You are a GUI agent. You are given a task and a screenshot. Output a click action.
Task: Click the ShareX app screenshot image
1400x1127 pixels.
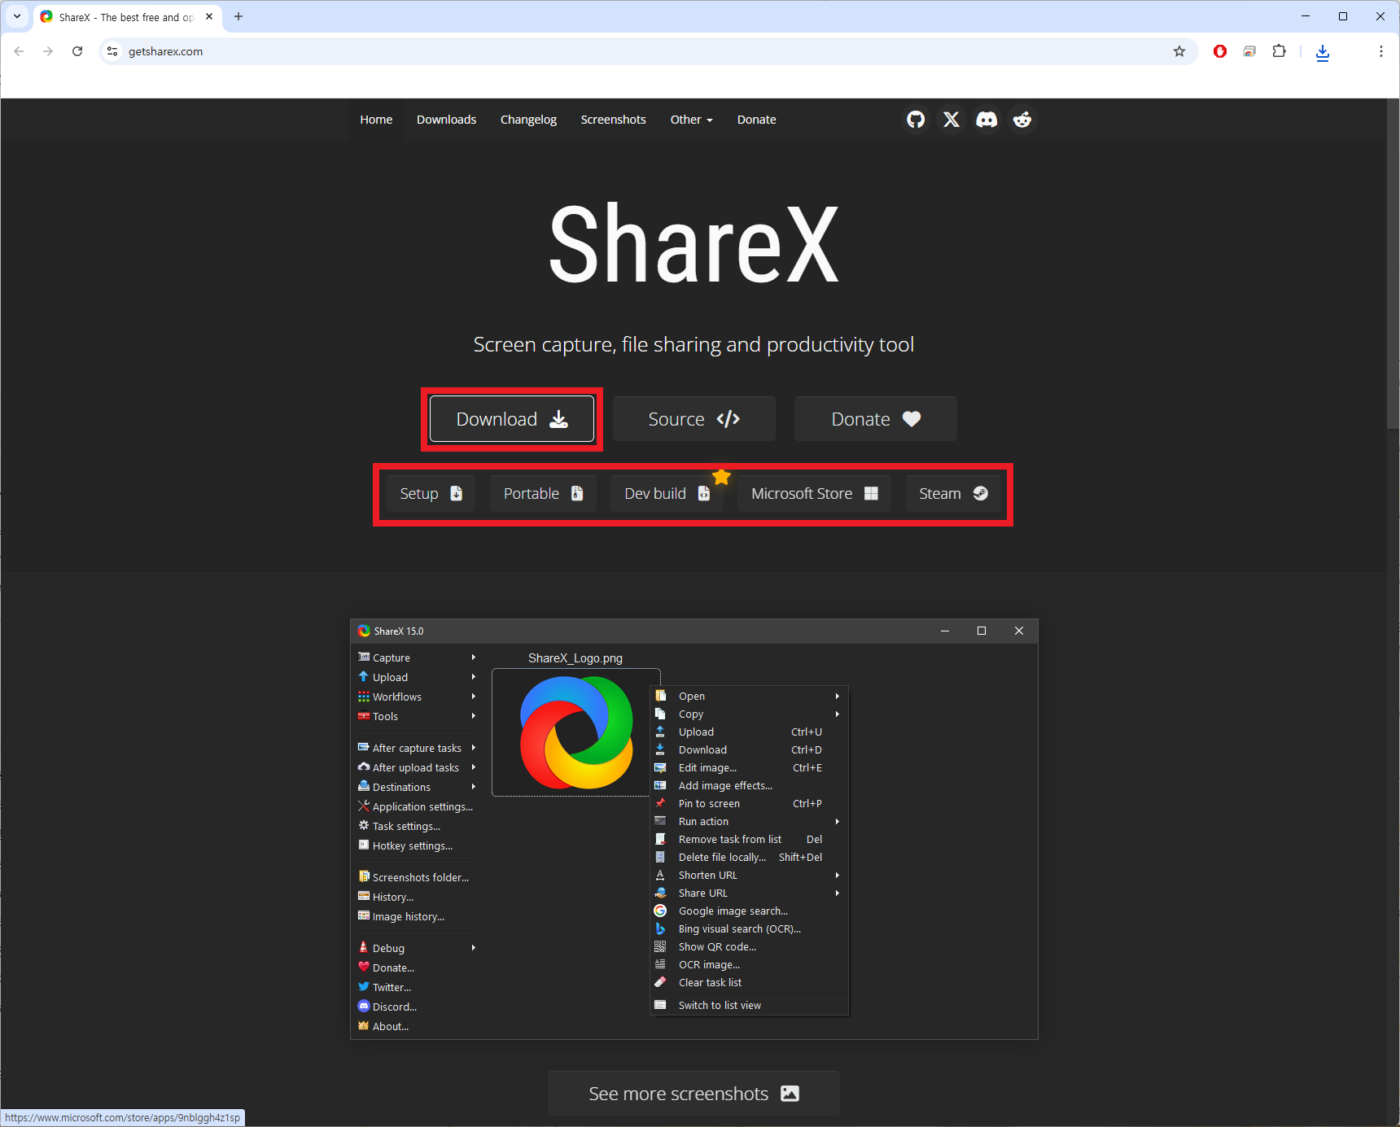694,829
